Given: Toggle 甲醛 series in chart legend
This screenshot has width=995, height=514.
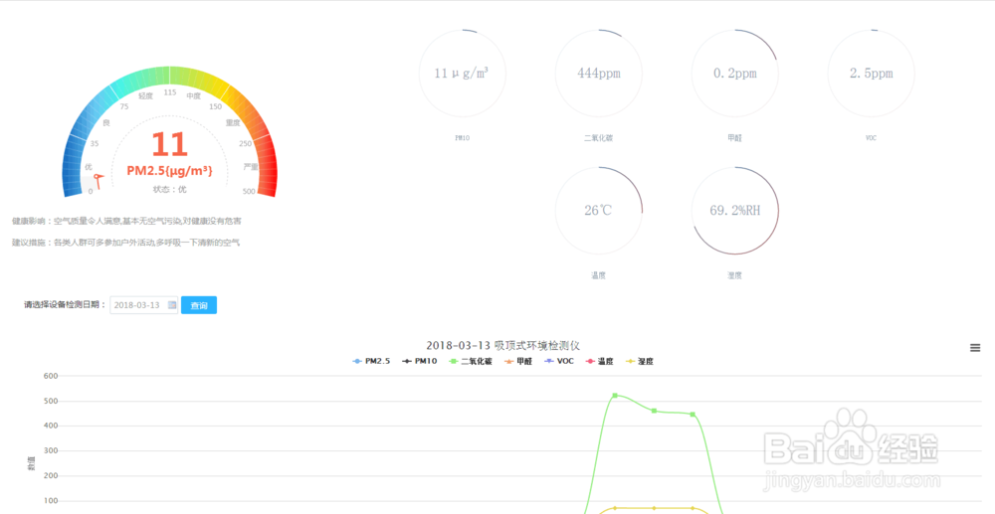Looking at the screenshot, I should (x=517, y=361).
